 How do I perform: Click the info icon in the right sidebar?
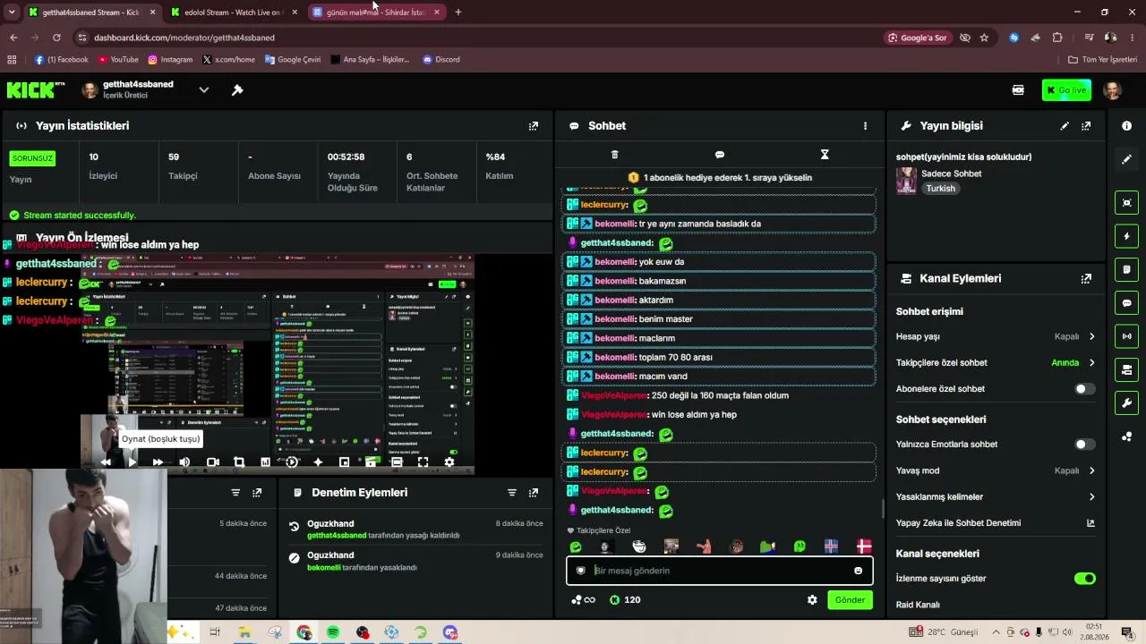pos(1126,126)
